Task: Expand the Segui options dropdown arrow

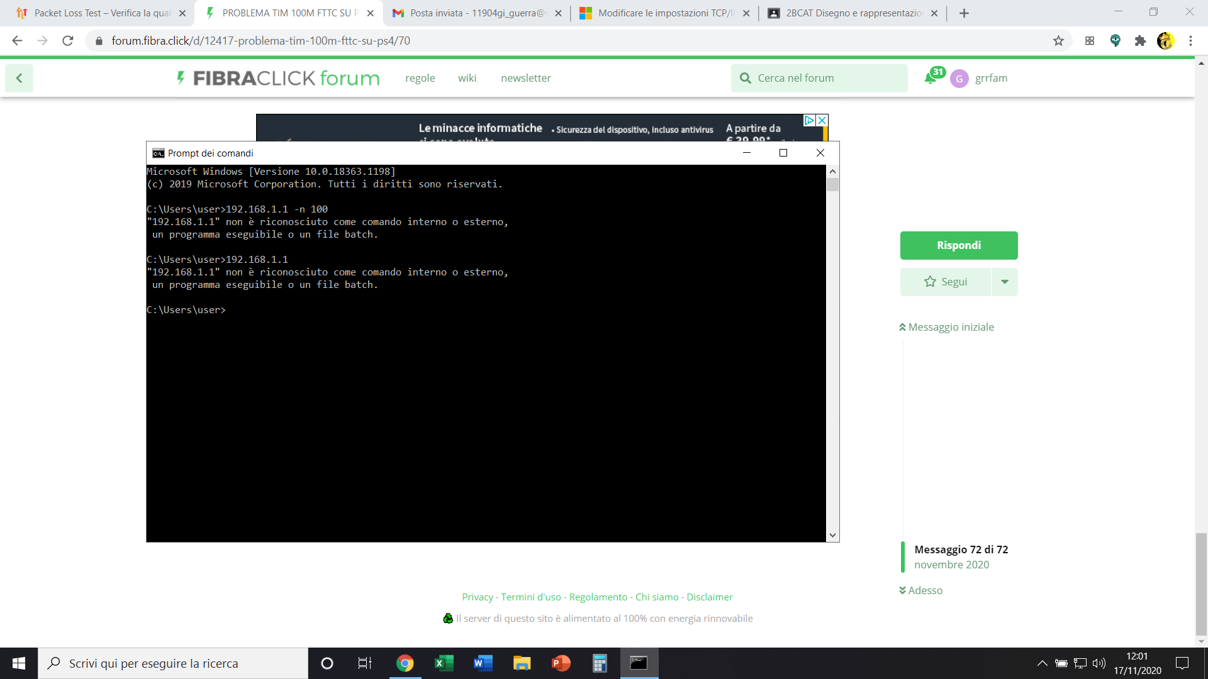Action: coord(1004,282)
